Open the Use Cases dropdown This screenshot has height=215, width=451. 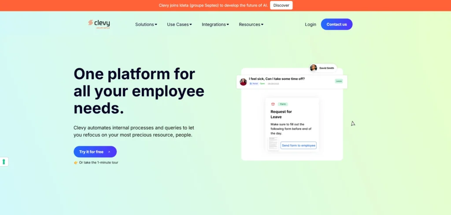coord(179,25)
